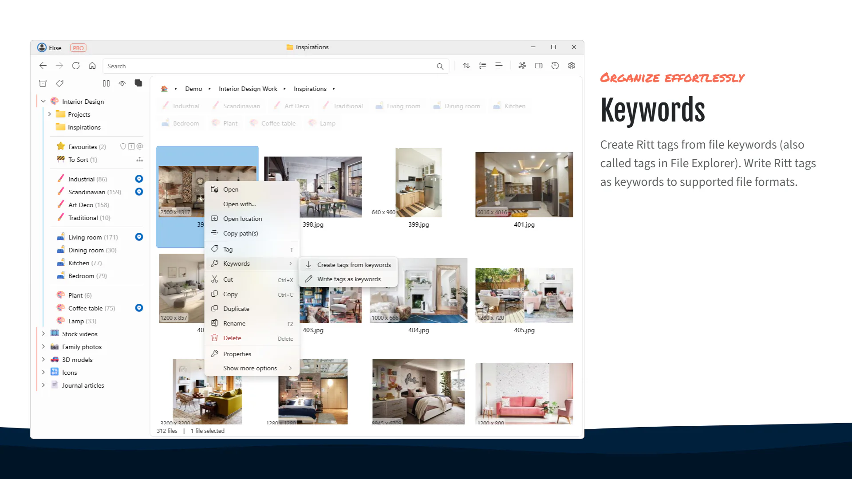Expand the Projects folder
This screenshot has width=852, height=479.
point(50,114)
